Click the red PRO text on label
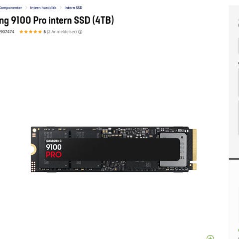The image size is (239, 239). (54, 155)
